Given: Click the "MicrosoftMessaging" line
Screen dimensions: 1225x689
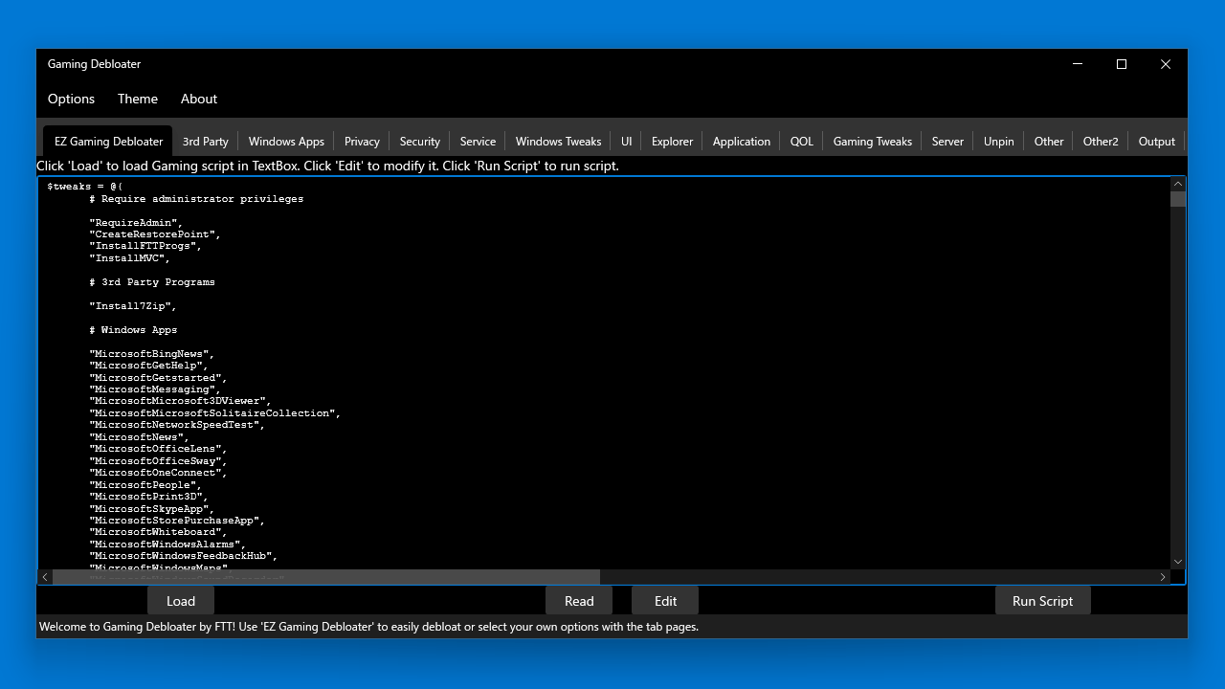Looking at the screenshot, I should pyautogui.click(x=154, y=389).
